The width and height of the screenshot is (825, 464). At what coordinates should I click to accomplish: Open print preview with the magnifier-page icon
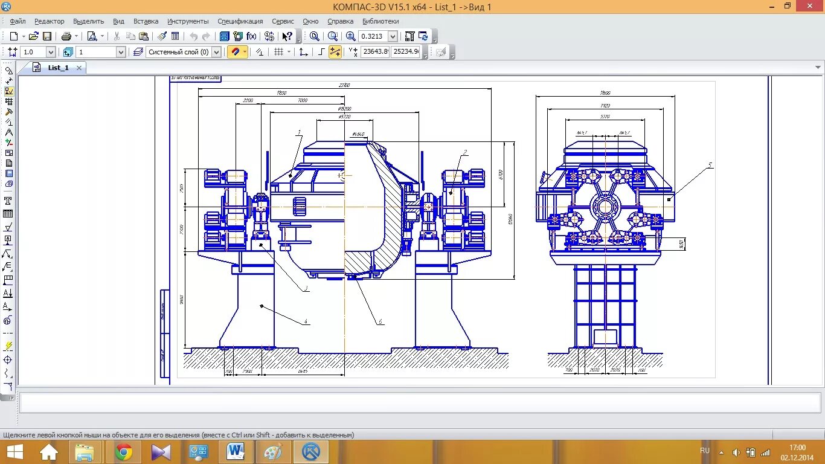(x=92, y=36)
